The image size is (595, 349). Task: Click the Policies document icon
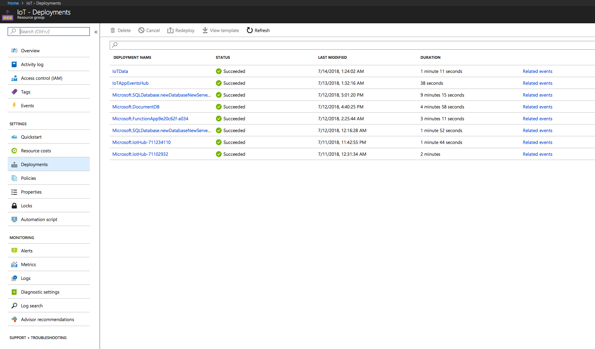(x=14, y=178)
